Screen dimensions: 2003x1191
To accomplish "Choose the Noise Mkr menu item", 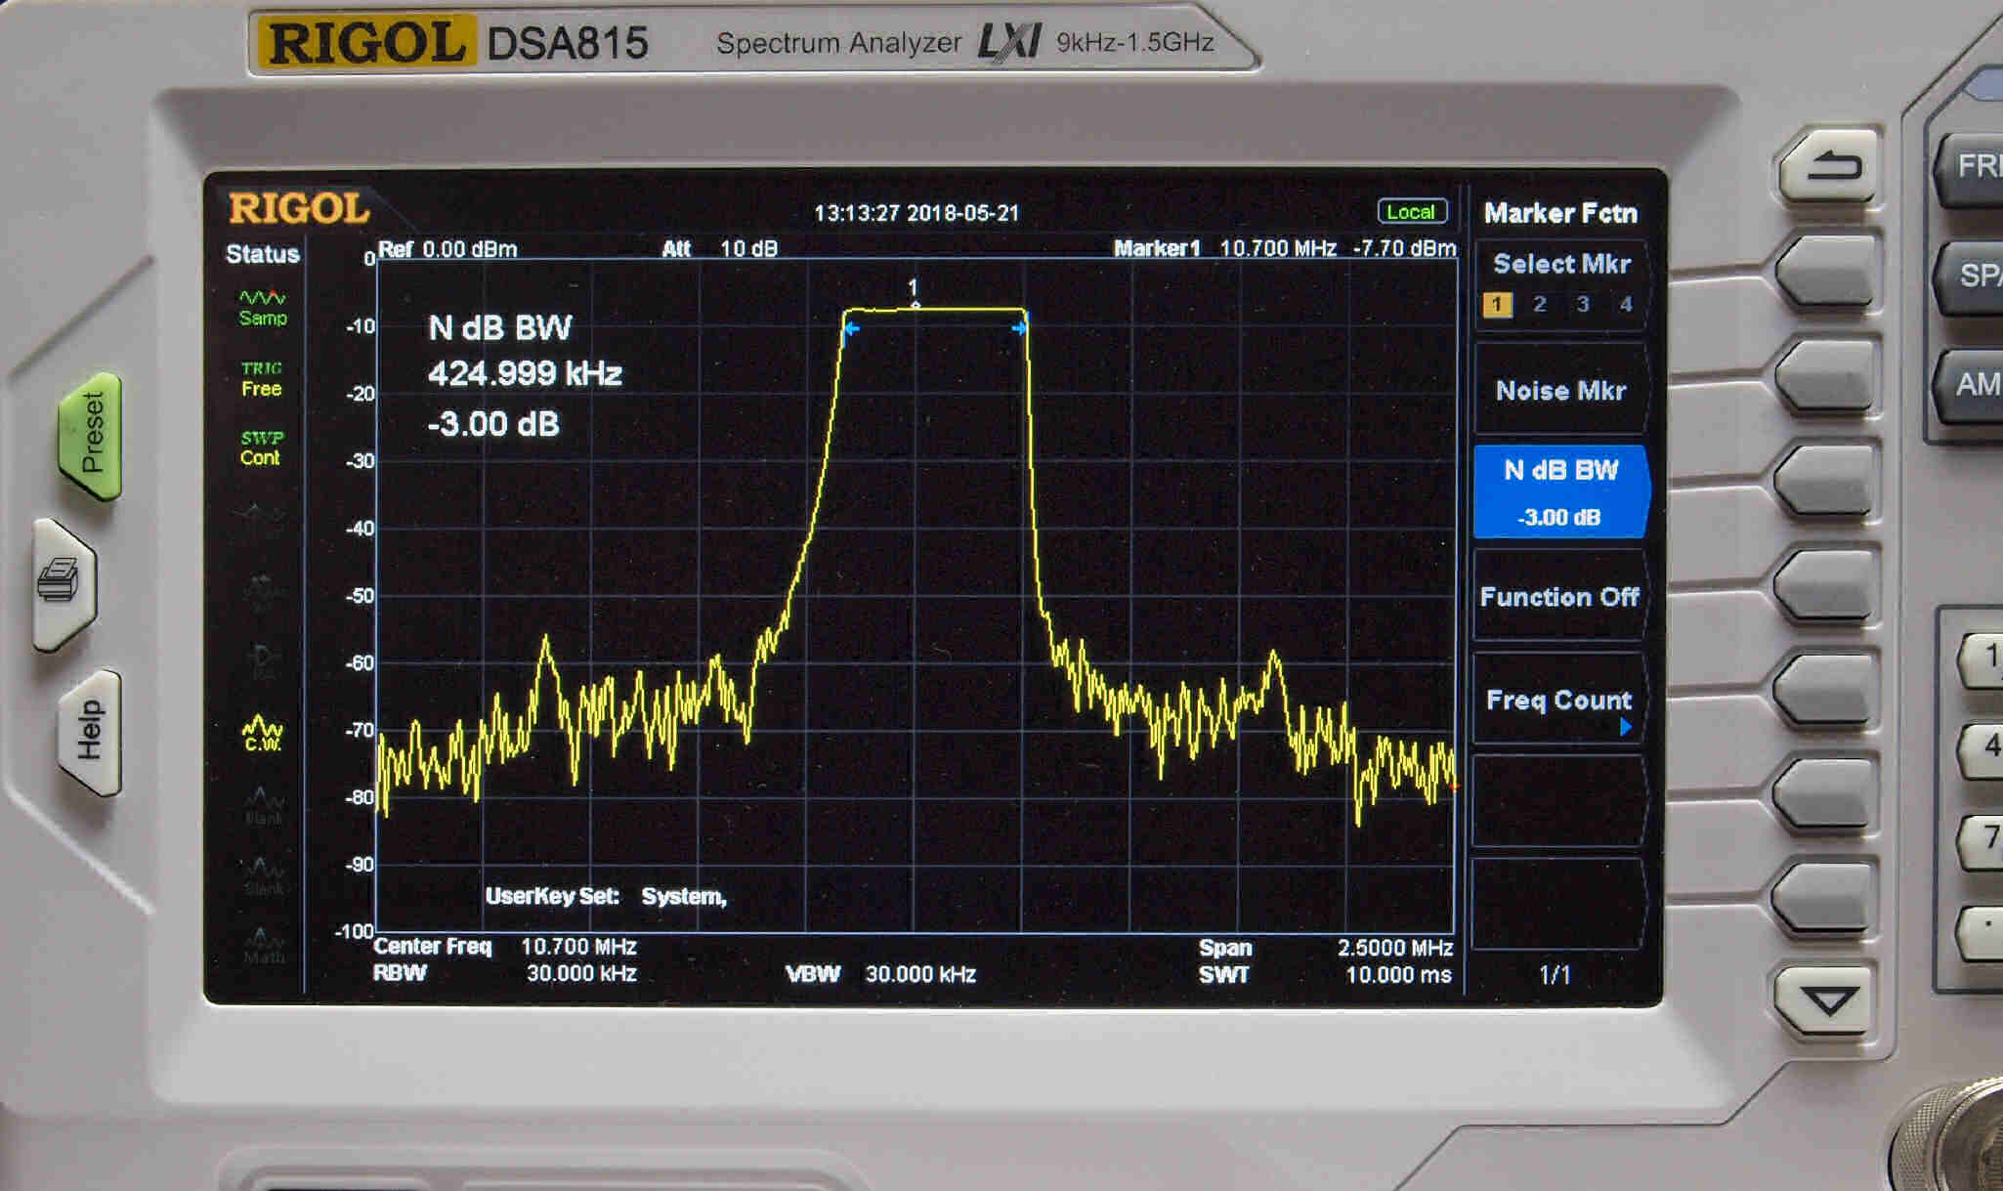I will click(1559, 391).
